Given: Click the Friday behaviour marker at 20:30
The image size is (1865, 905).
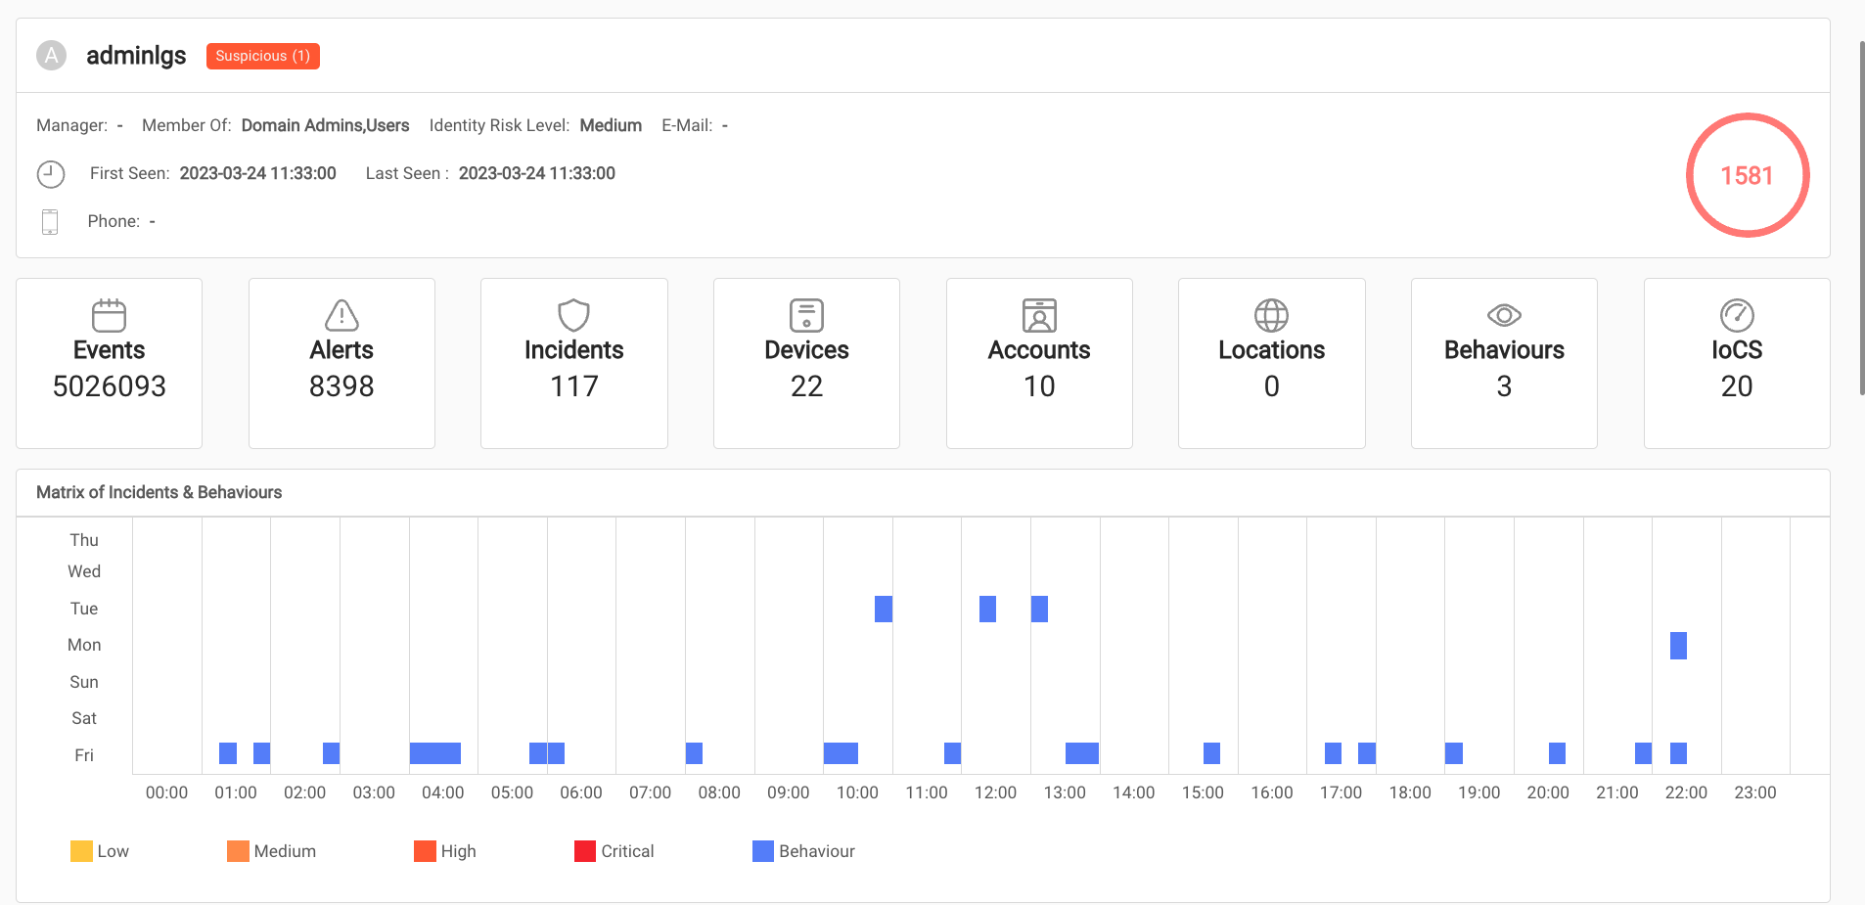Looking at the screenshot, I should [1557, 753].
